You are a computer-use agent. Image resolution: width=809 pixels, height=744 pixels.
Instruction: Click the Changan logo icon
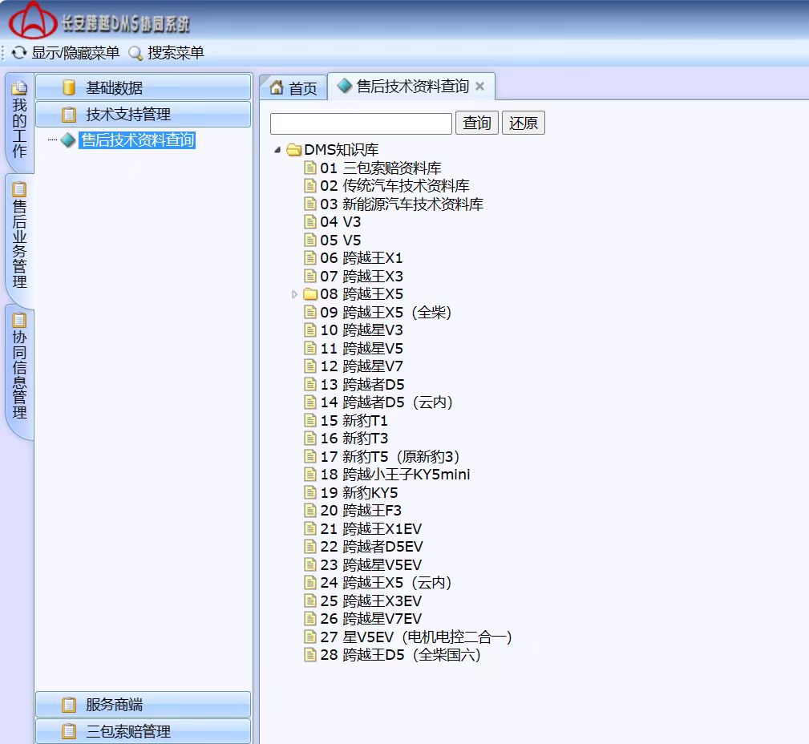(32, 20)
